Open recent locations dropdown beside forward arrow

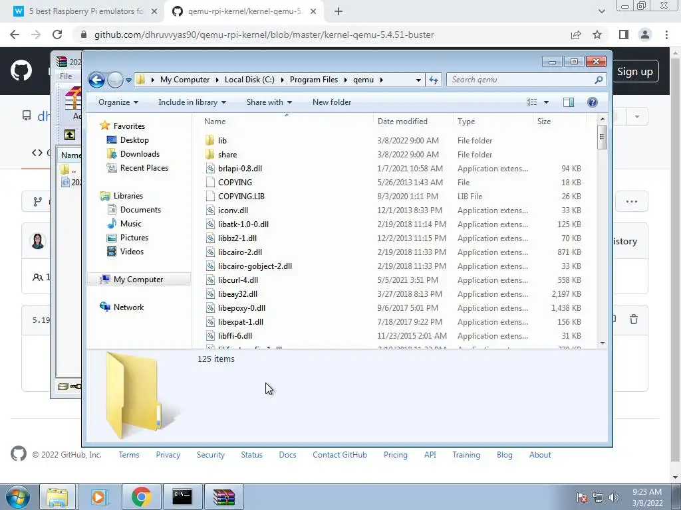[x=128, y=80]
